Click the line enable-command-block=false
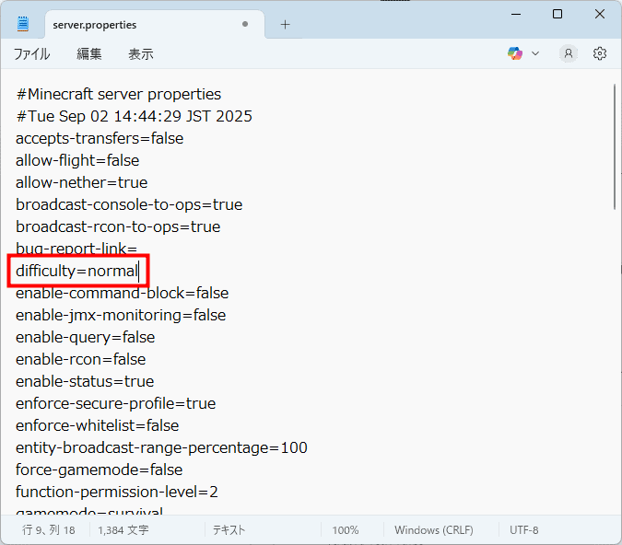This screenshot has height=545, width=622. click(122, 293)
